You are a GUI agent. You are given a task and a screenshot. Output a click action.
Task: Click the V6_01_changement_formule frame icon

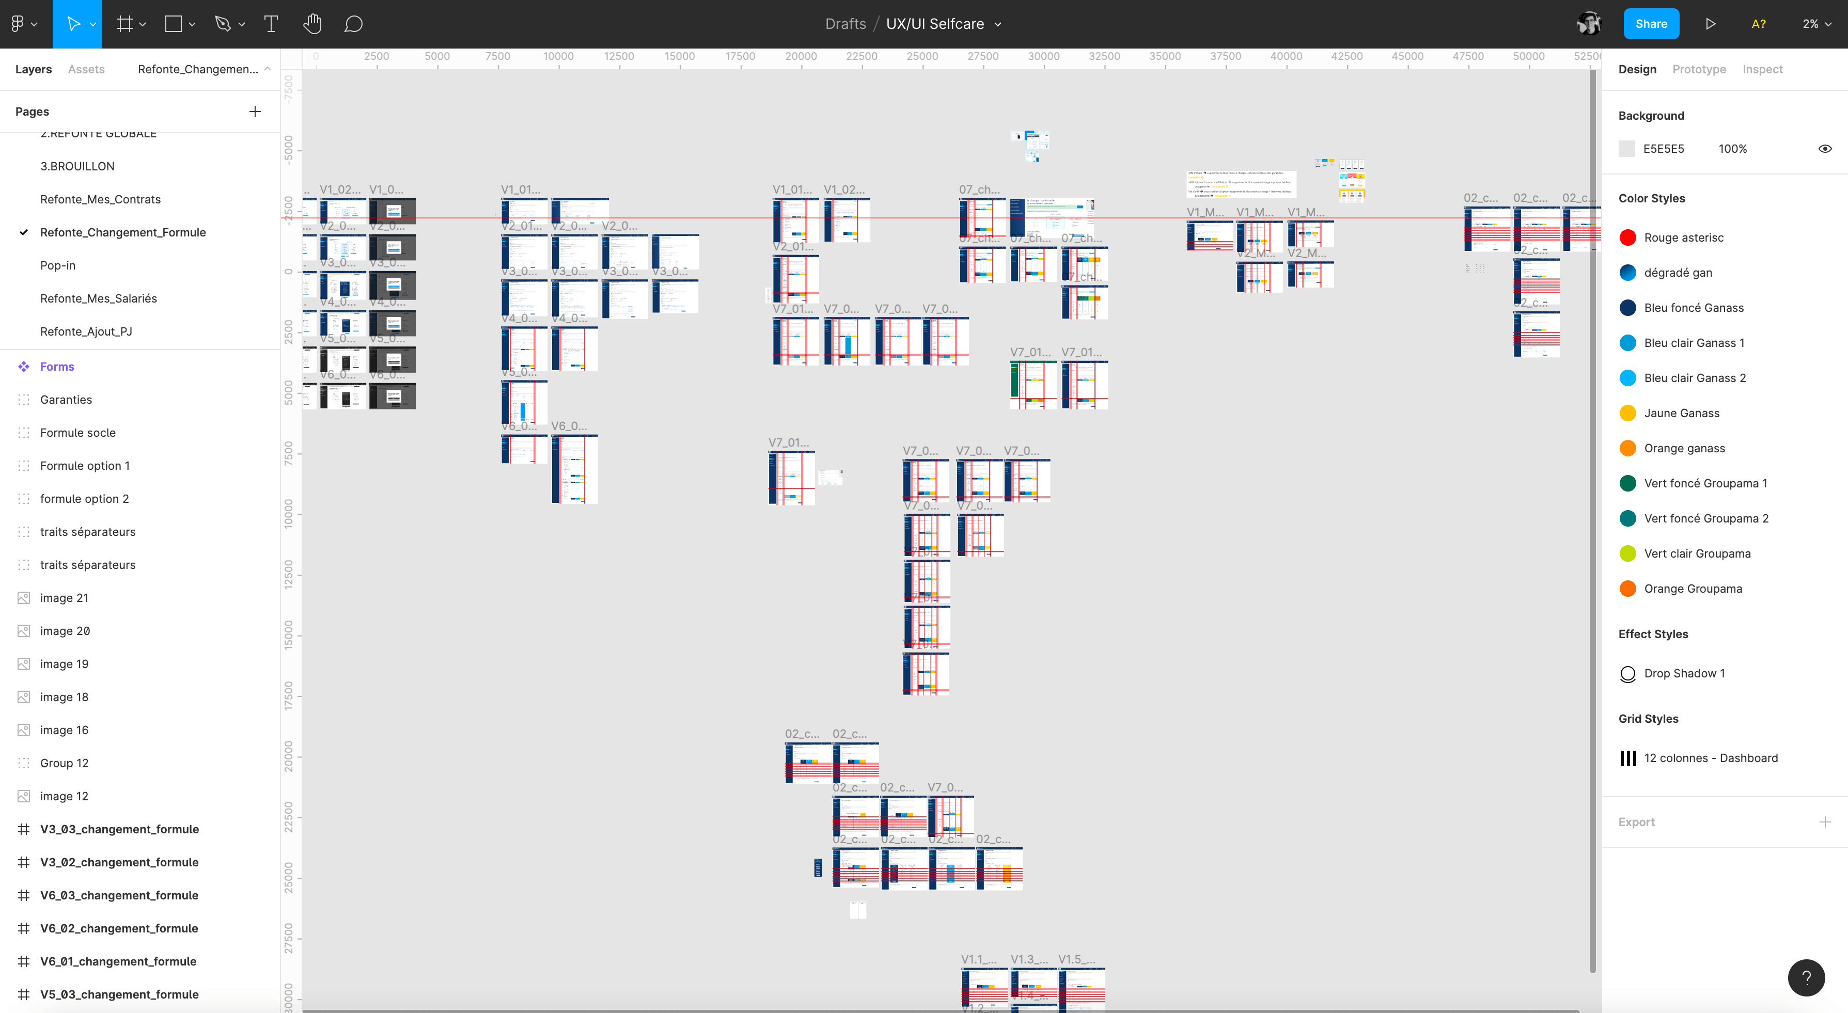(24, 961)
